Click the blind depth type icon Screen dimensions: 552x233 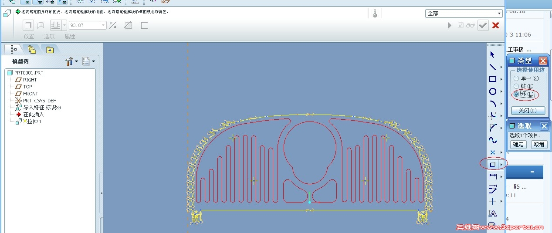[56, 25]
